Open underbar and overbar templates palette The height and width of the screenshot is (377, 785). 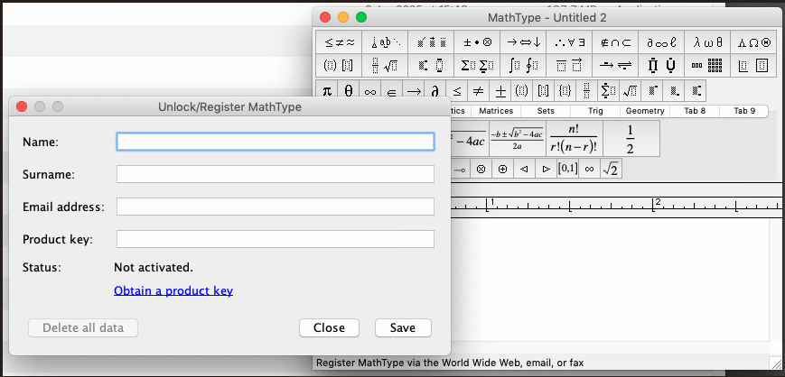(x=569, y=66)
